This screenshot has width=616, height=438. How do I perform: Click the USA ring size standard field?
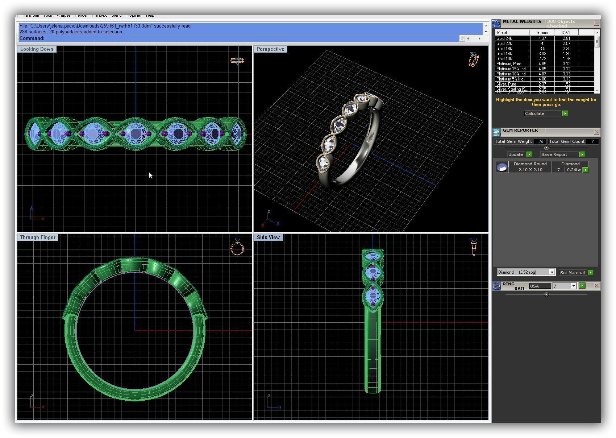[540, 286]
